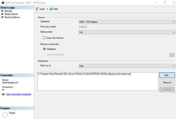This screenshot has height=119, width=176.
Task: Enable the Copy-only backup checkbox
Action: tap(44, 38)
